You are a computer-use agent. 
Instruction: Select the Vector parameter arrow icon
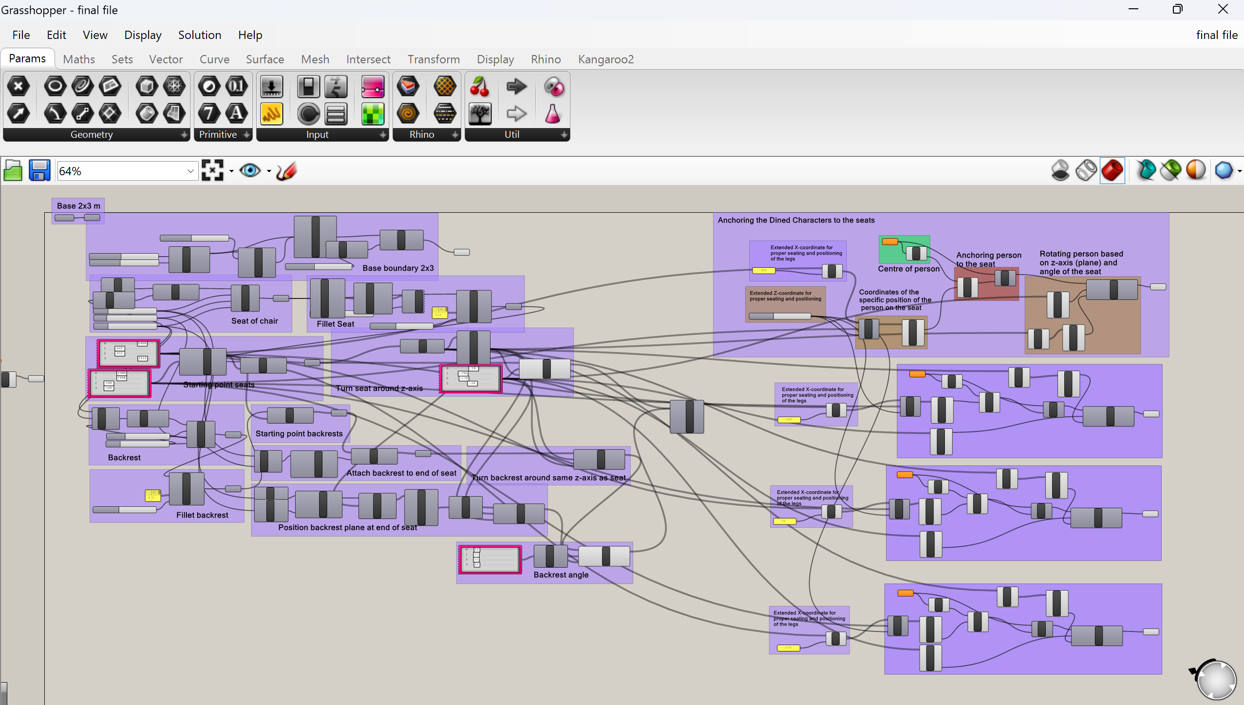(19, 114)
